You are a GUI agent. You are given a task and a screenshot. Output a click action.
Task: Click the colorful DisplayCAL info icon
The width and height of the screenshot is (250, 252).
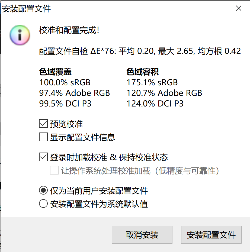tap(20, 35)
